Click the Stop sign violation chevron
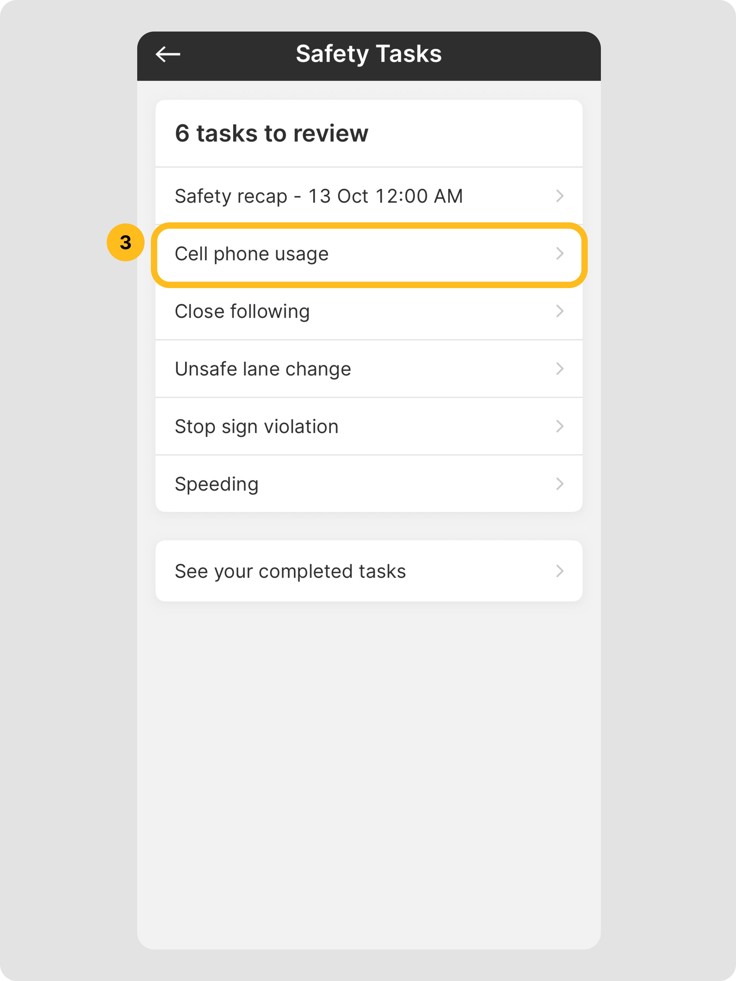Screen dimensions: 736x981 click(560, 427)
